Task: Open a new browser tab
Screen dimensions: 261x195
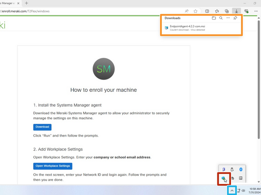Action: 26,3
